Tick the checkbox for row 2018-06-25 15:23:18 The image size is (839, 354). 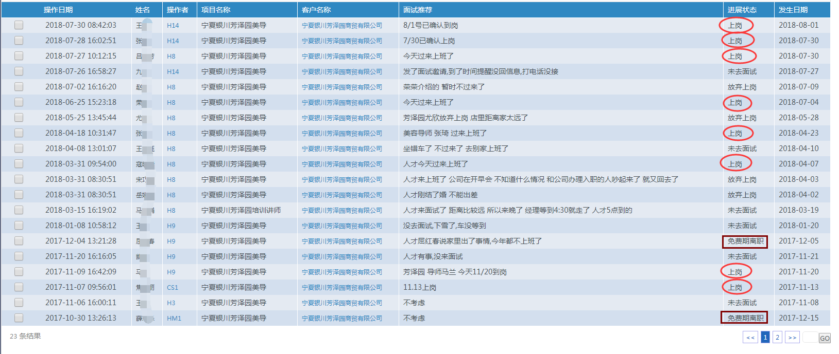[x=19, y=102]
